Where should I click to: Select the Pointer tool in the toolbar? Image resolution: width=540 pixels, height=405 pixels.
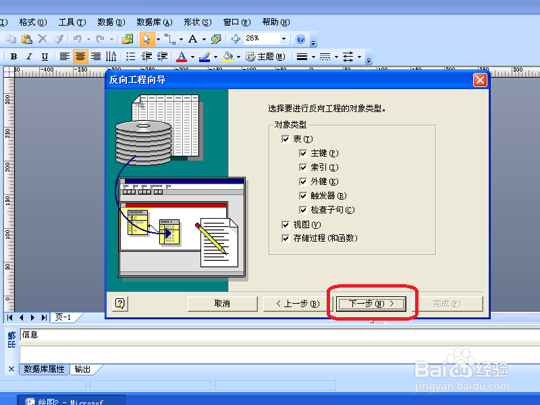tap(146, 39)
